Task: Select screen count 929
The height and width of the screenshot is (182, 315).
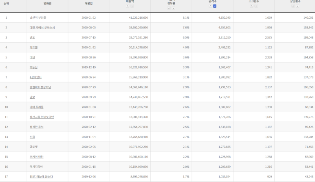Action: [269, 177]
